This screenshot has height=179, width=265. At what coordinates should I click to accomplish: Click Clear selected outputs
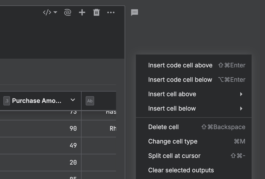(181, 170)
